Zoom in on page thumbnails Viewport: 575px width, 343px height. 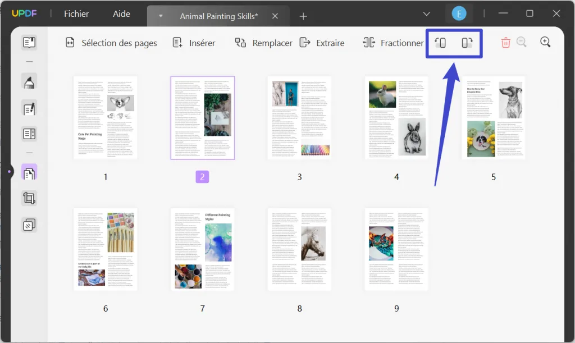point(544,42)
